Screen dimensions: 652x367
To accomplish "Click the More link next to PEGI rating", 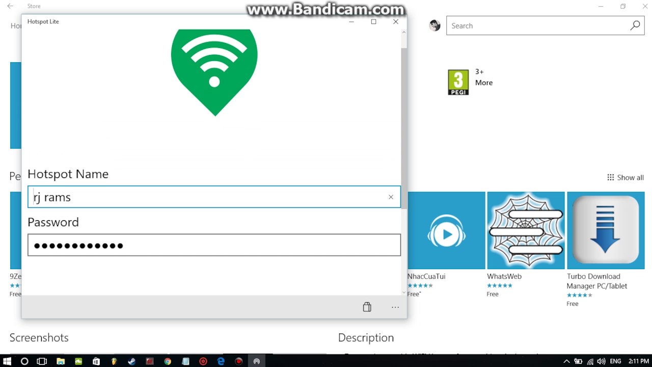I will click(484, 83).
